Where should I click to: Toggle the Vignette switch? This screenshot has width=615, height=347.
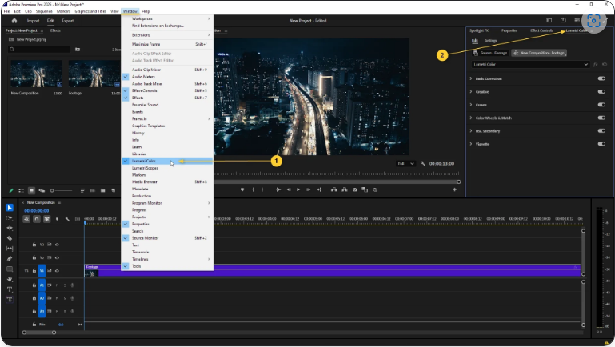click(x=601, y=144)
